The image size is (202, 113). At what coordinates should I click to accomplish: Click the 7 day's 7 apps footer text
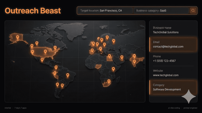[x=20, y=108]
